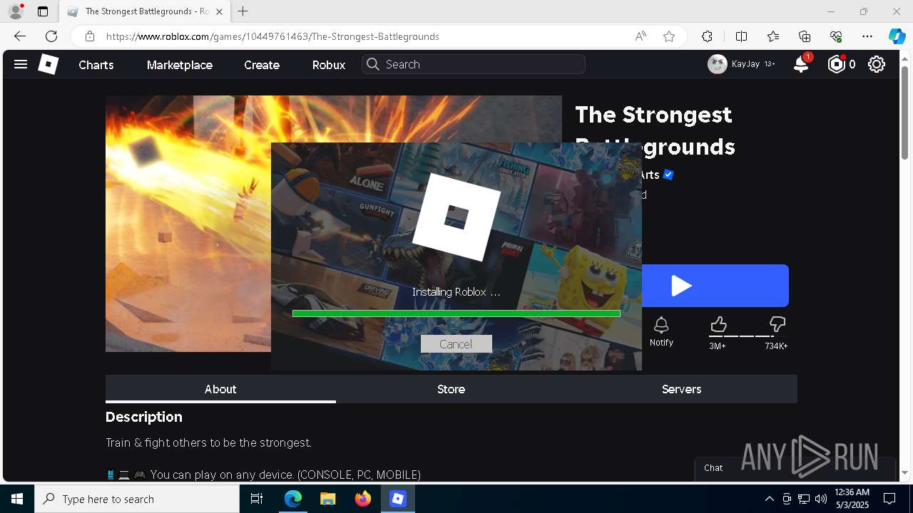The image size is (913, 513).
Task: Open the taskbar clock and date
Action: point(852,499)
